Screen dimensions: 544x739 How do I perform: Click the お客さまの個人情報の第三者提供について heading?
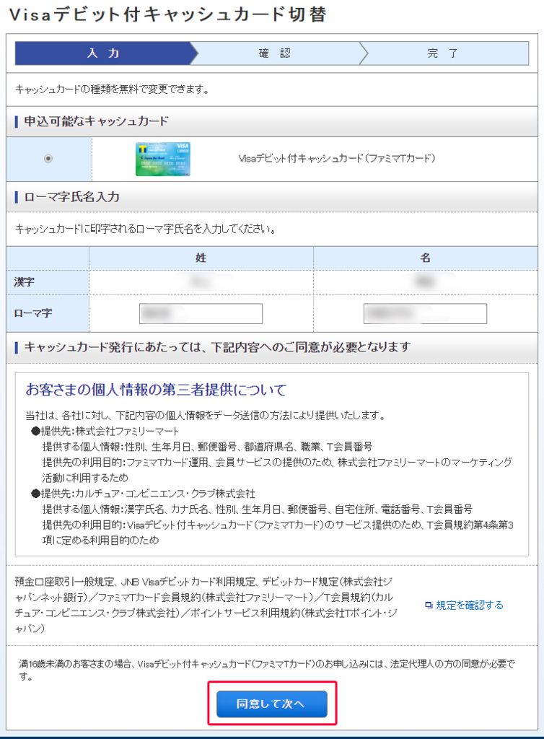pos(156,390)
